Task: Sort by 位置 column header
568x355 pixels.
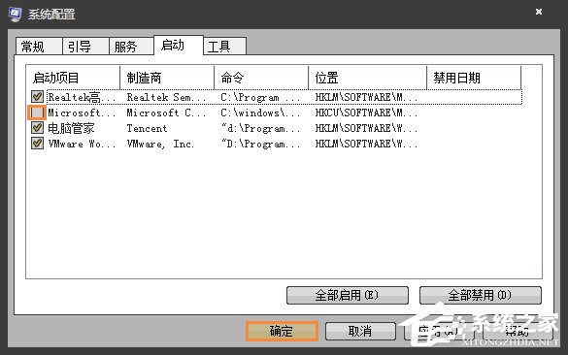Action: [367, 78]
